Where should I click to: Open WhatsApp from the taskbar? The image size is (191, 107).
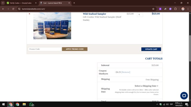[x=31, y=104]
